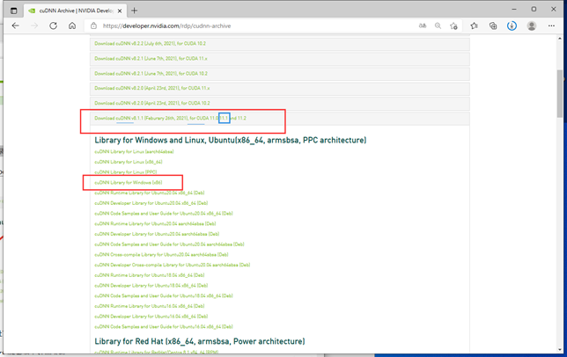The width and height of the screenshot is (567, 357).
Task: Click heading Library for Red Hat
Action: click(x=200, y=341)
